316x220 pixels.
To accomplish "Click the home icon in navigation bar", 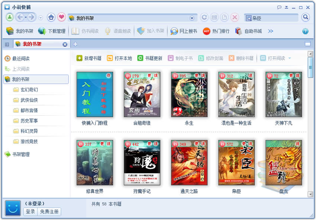I will (x=51, y=17).
